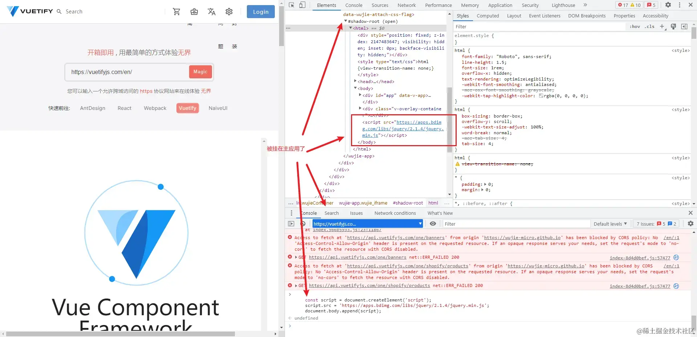Open Vuetify settings gear icon
Screen dimensions: 697x337
tap(229, 12)
